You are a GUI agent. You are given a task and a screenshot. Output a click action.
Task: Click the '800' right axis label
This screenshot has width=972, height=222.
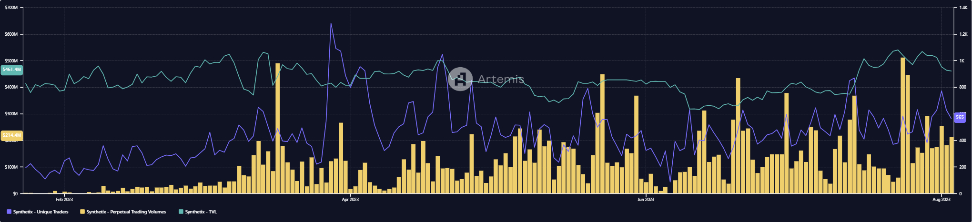(963, 87)
